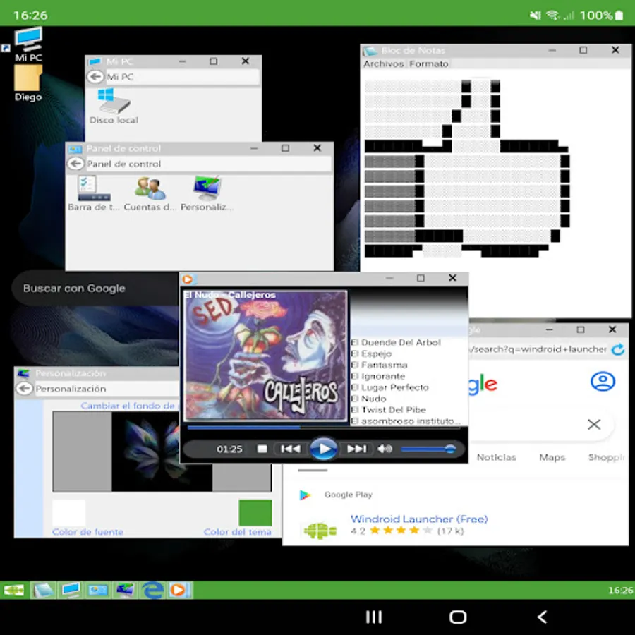This screenshot has height=635, width=635.
Task: Select El Twist Del Pibe track
Action: click(388, 410)
